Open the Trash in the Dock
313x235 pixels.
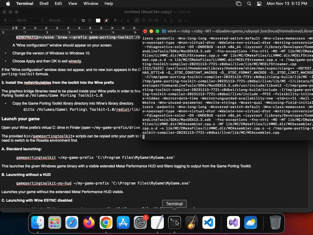(x=275, y=222)
